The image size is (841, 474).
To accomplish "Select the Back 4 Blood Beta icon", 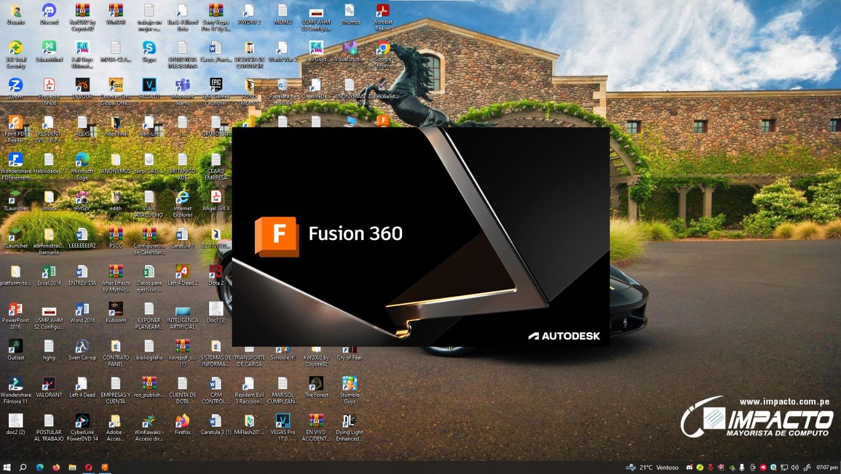I will [x=182, y=17].
